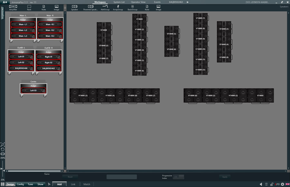Switch to Tune mode
This screenshot has width=290, height=187.
coord(30,184)
